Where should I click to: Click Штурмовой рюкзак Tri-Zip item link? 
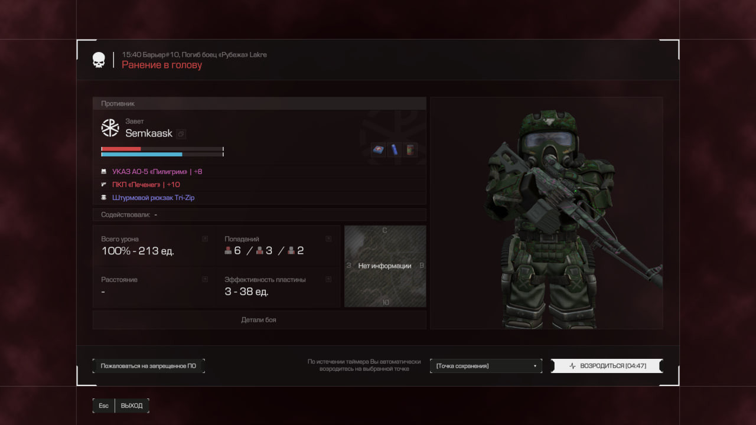coord(153,198)
